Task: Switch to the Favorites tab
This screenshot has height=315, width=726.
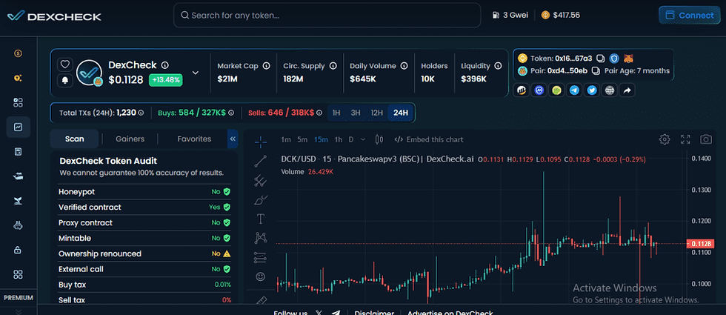Action: (194, 139)
